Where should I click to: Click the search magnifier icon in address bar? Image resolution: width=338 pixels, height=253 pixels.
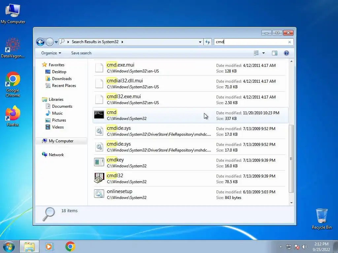(x=62, y=42)
